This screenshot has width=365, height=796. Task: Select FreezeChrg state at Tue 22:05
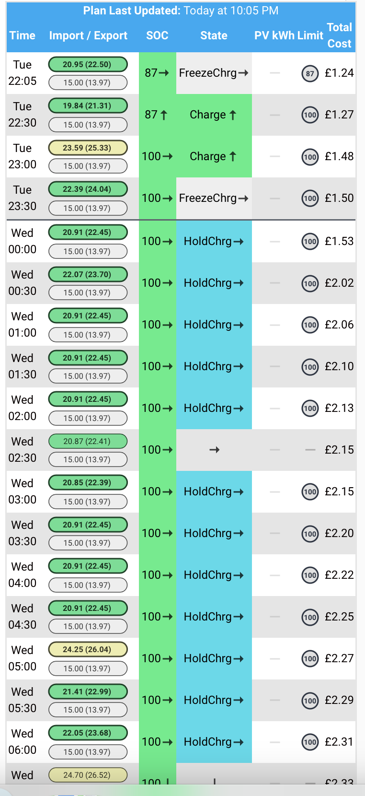[x=214, y=73]
